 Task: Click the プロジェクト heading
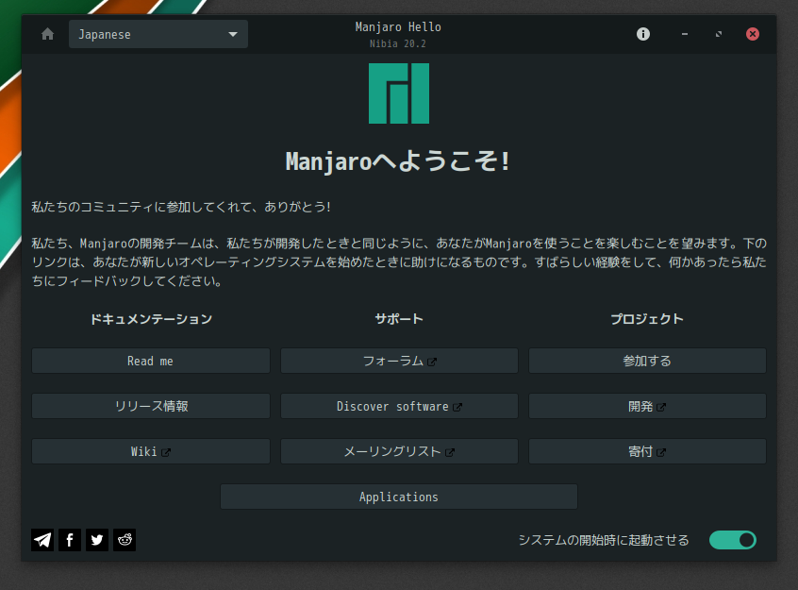(x=647, y=319)
